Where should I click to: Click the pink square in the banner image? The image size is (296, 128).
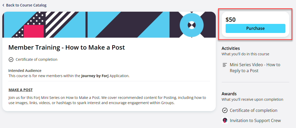pos(34,31)
